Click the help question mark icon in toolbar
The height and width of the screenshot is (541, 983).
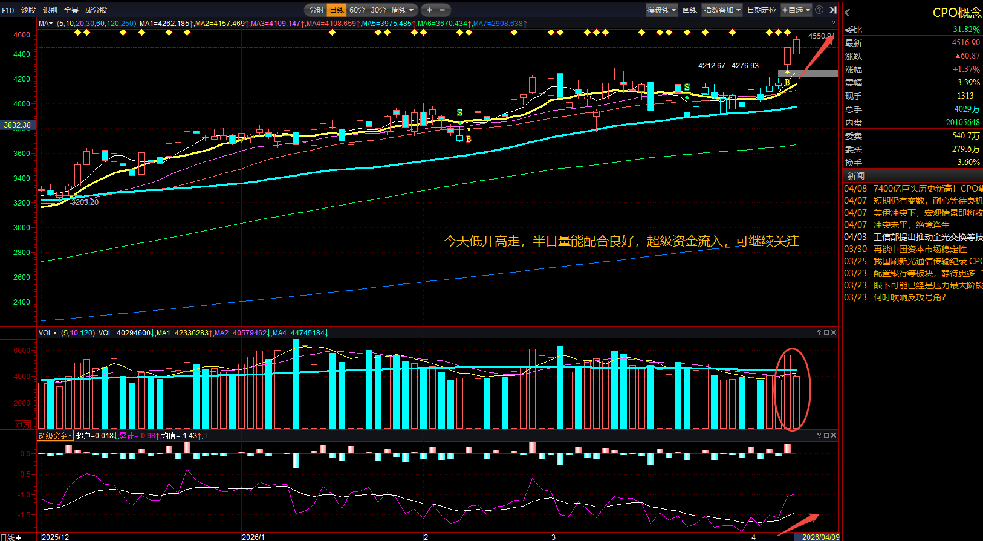coord(819,10)
